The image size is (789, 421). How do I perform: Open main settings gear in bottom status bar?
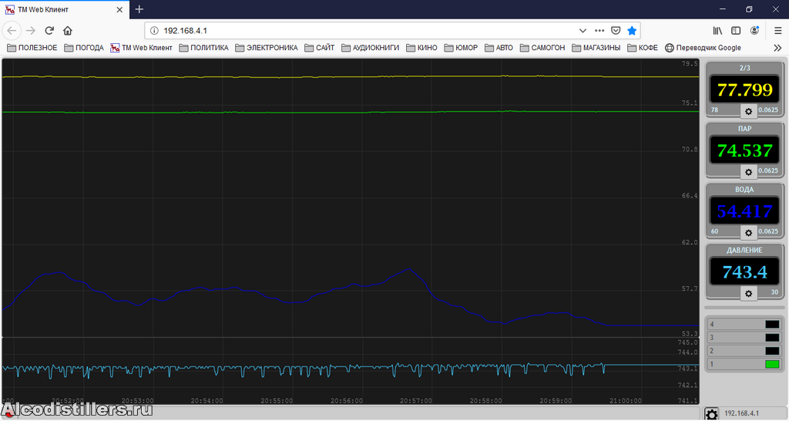(x=711, y=414)
